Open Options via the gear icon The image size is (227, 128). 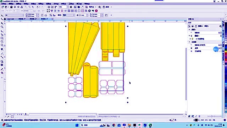tap(100, 7)
